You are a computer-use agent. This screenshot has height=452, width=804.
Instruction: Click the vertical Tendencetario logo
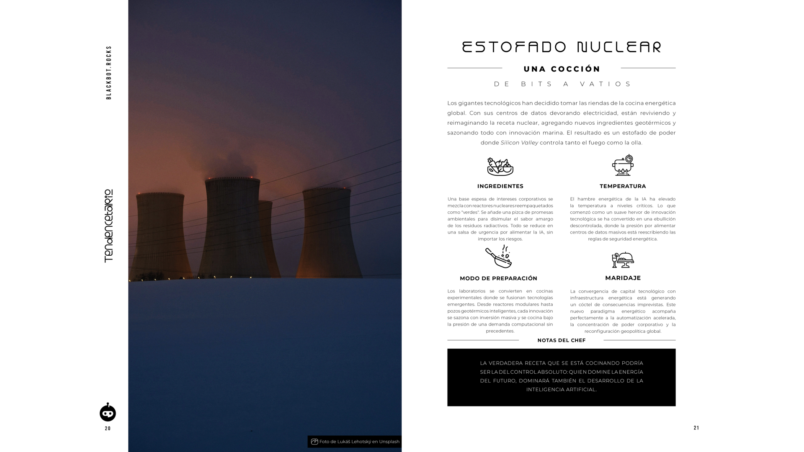point(108,226)
